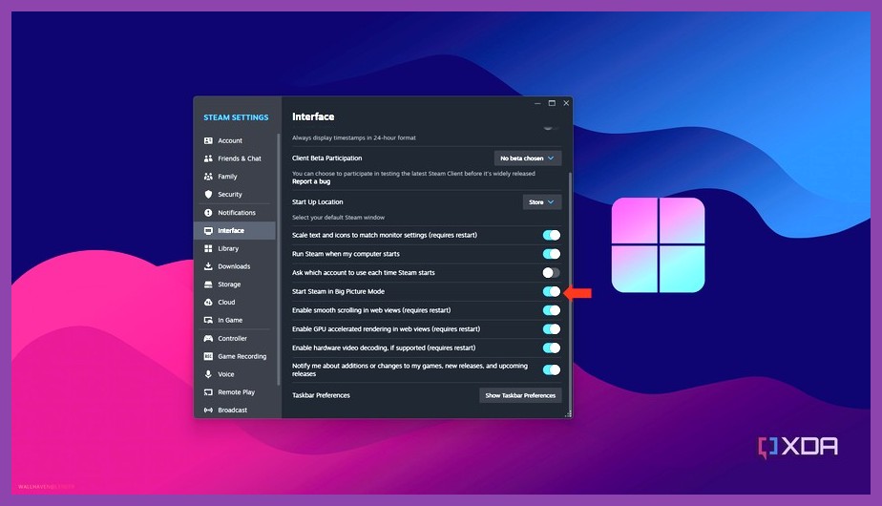This screenshot has width=882, height=506.
Task: Open the Client Beta Participation dropdown
Action: coord(528,158)
